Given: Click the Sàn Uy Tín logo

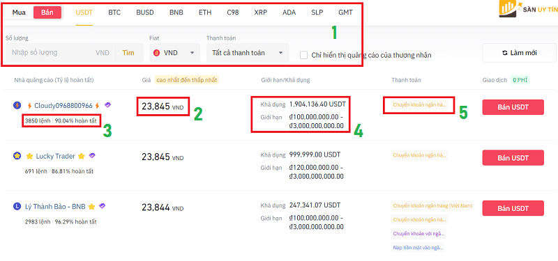Looking at the screenshot, I should click(x=528, y=9).
